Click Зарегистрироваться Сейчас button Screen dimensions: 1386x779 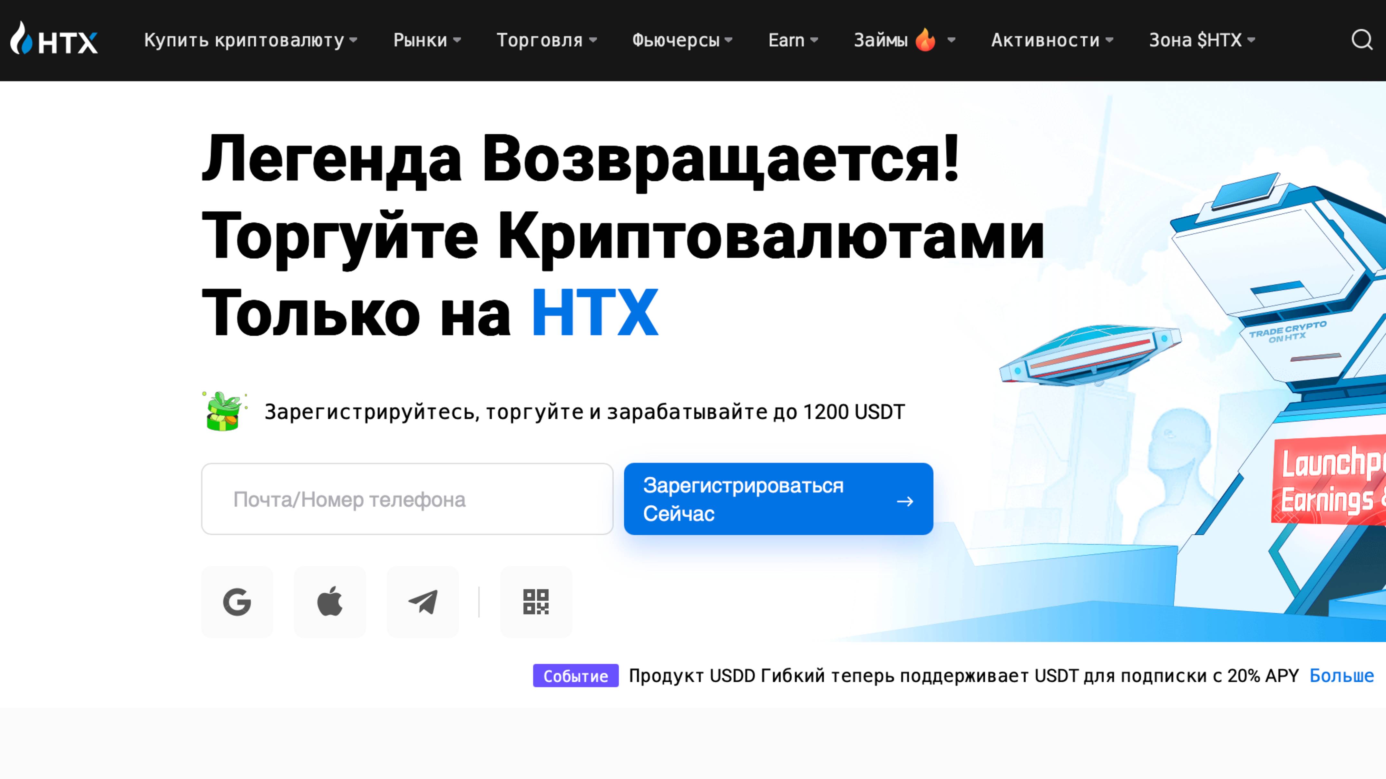click(778, 499)
